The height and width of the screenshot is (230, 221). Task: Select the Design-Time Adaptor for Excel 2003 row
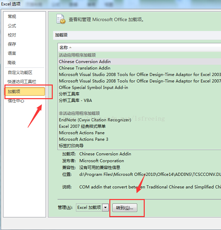(140, 75)
